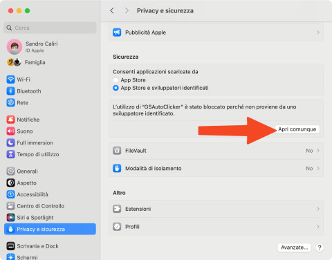Expand Pubblicità Apple chevron

[318, 32]
